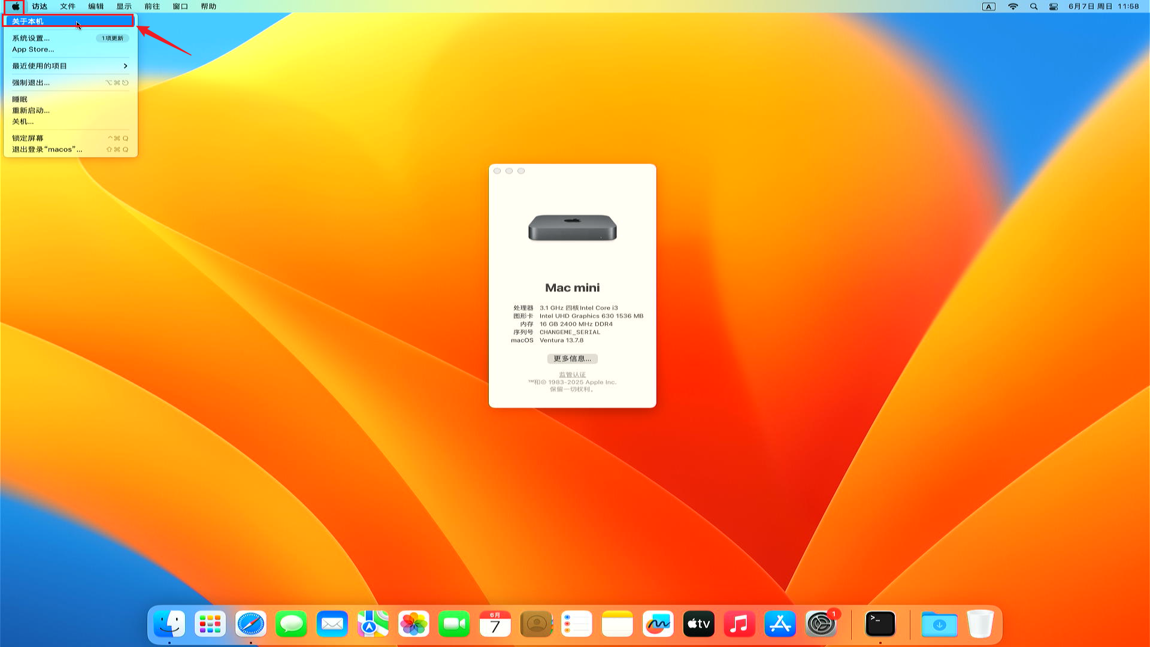This screenshot has height=647, width=1150.
Task: Open Apple TV app in Dock
Action: 698,624
